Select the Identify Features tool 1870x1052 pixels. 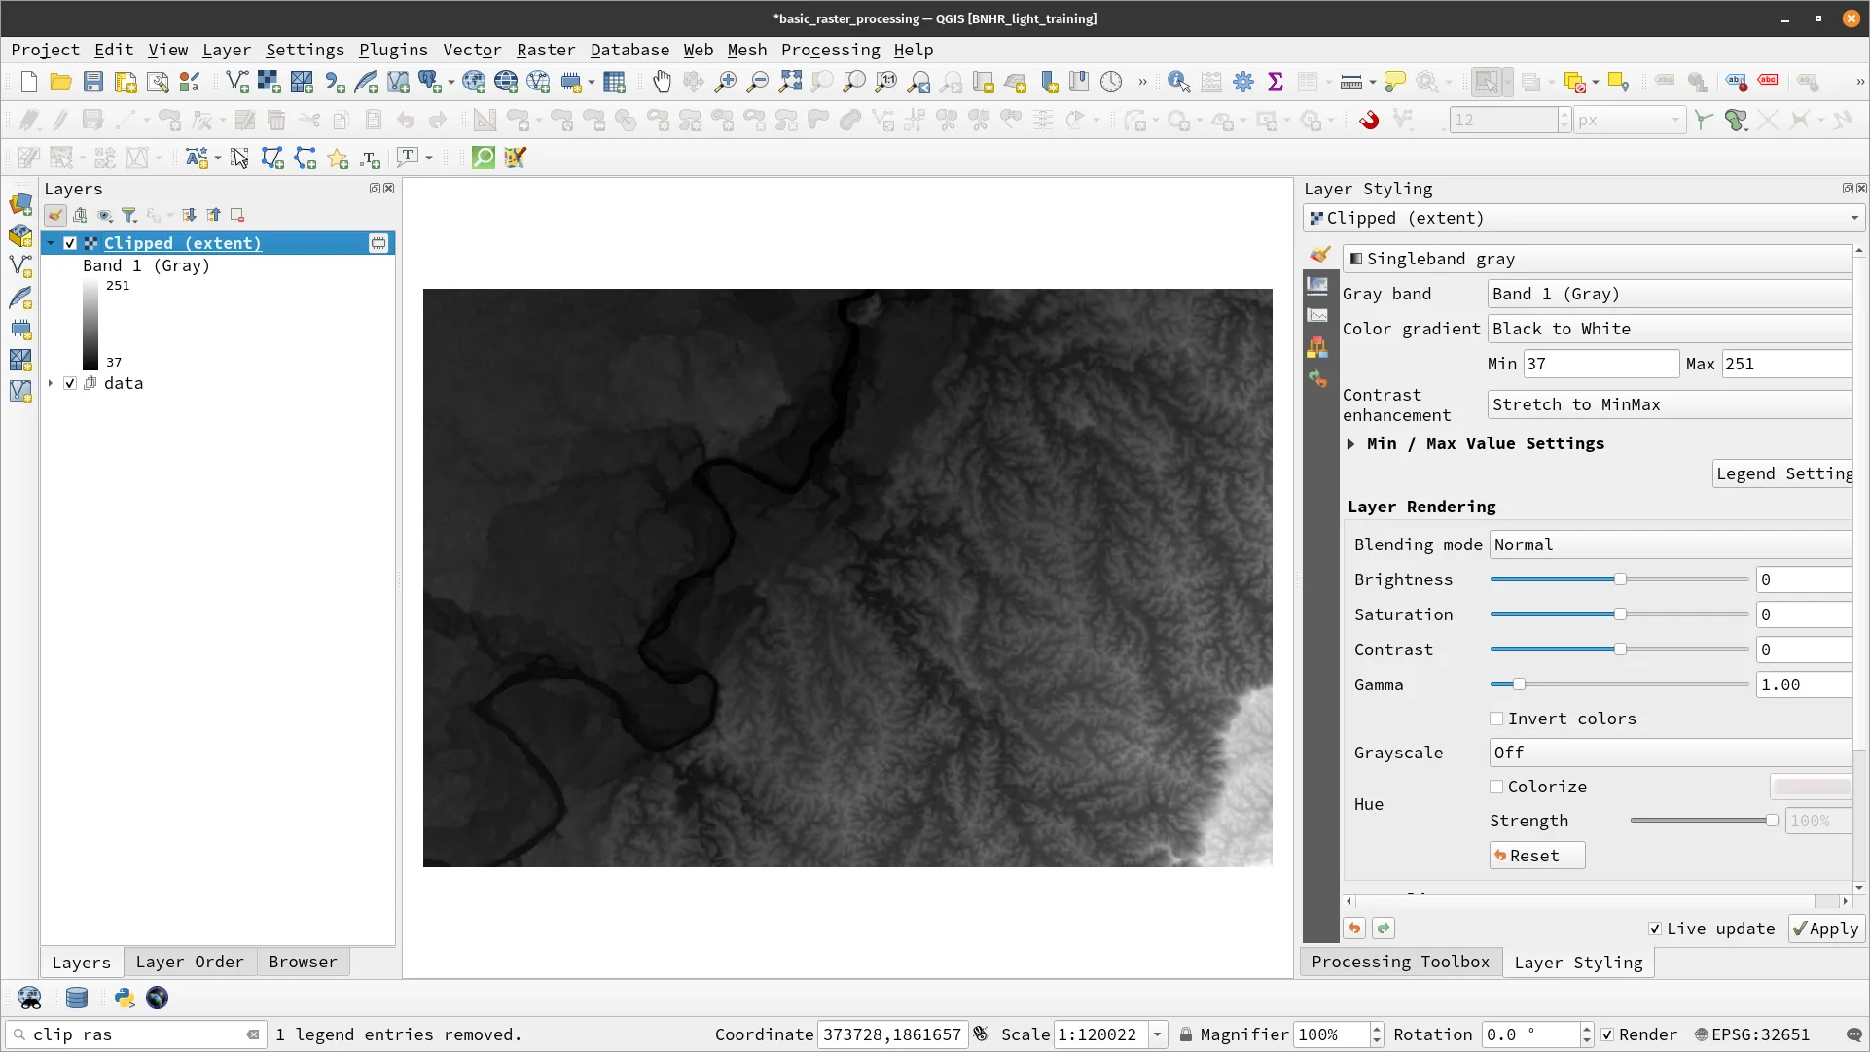point(1179,83)
